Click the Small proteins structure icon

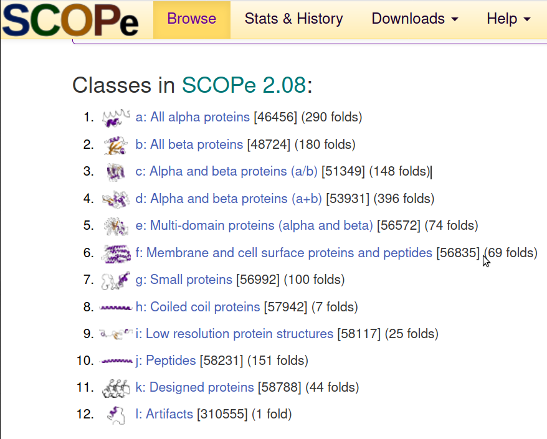[x=116, y=280]
